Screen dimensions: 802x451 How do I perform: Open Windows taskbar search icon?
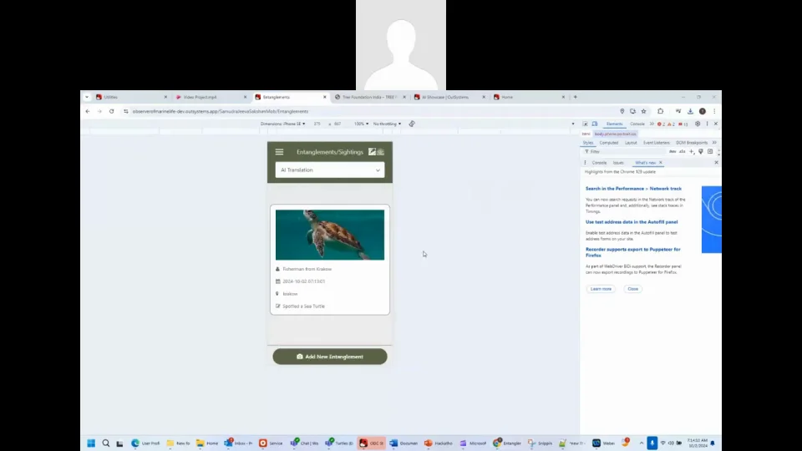(106, 443)
